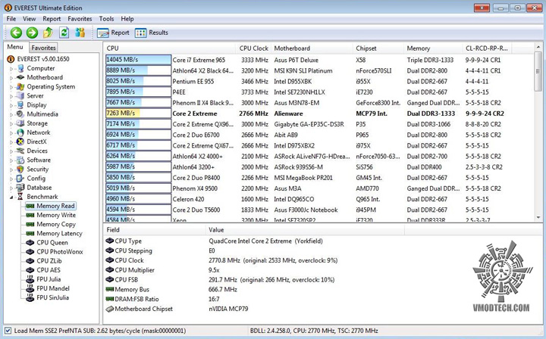Click the green Back arrow icon

(16, 33)
